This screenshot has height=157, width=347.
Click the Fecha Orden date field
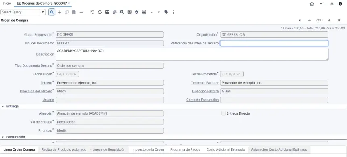67,74
